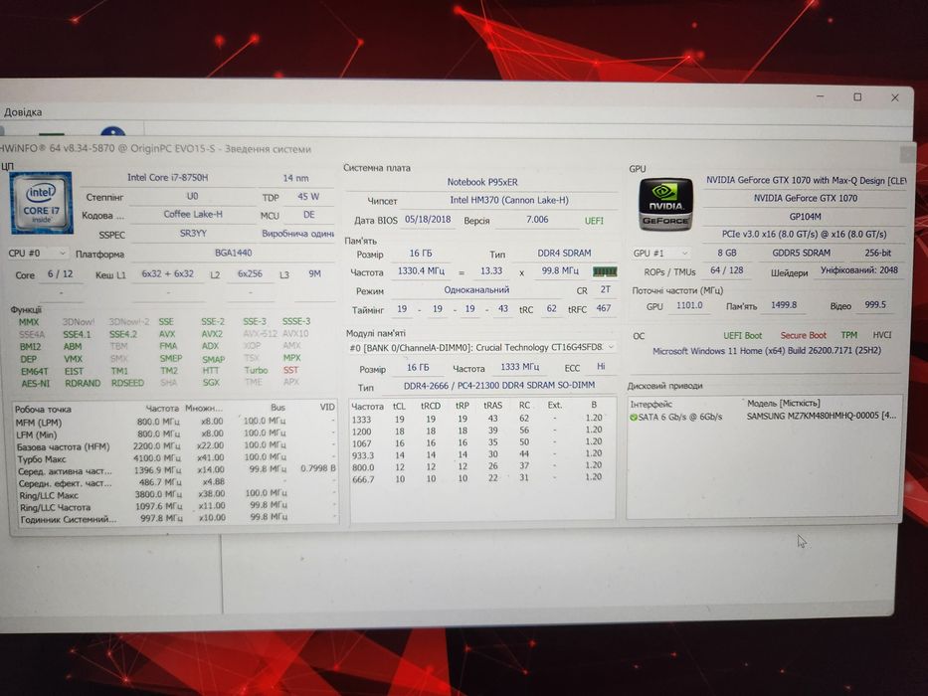Click the memory frequency 1330.4 МГц
The image size is (928, 696).
point(420,270)
